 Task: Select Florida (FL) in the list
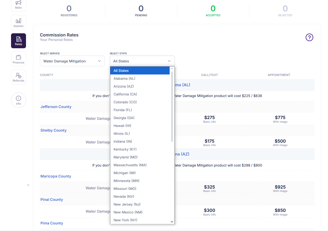click(140, 110)
